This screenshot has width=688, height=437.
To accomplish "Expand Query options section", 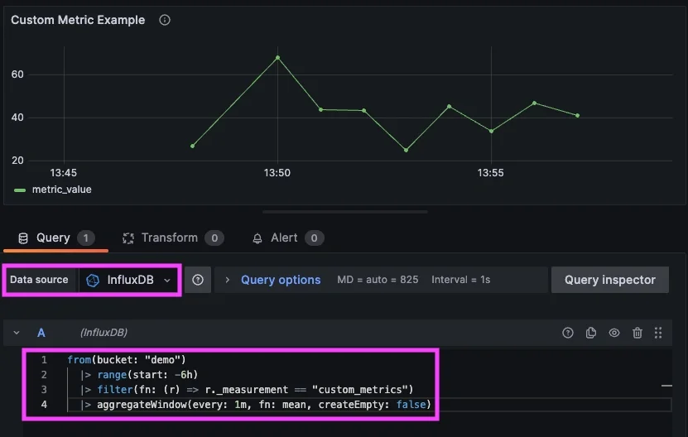I will pyautogui.click(x=228, y=280).
